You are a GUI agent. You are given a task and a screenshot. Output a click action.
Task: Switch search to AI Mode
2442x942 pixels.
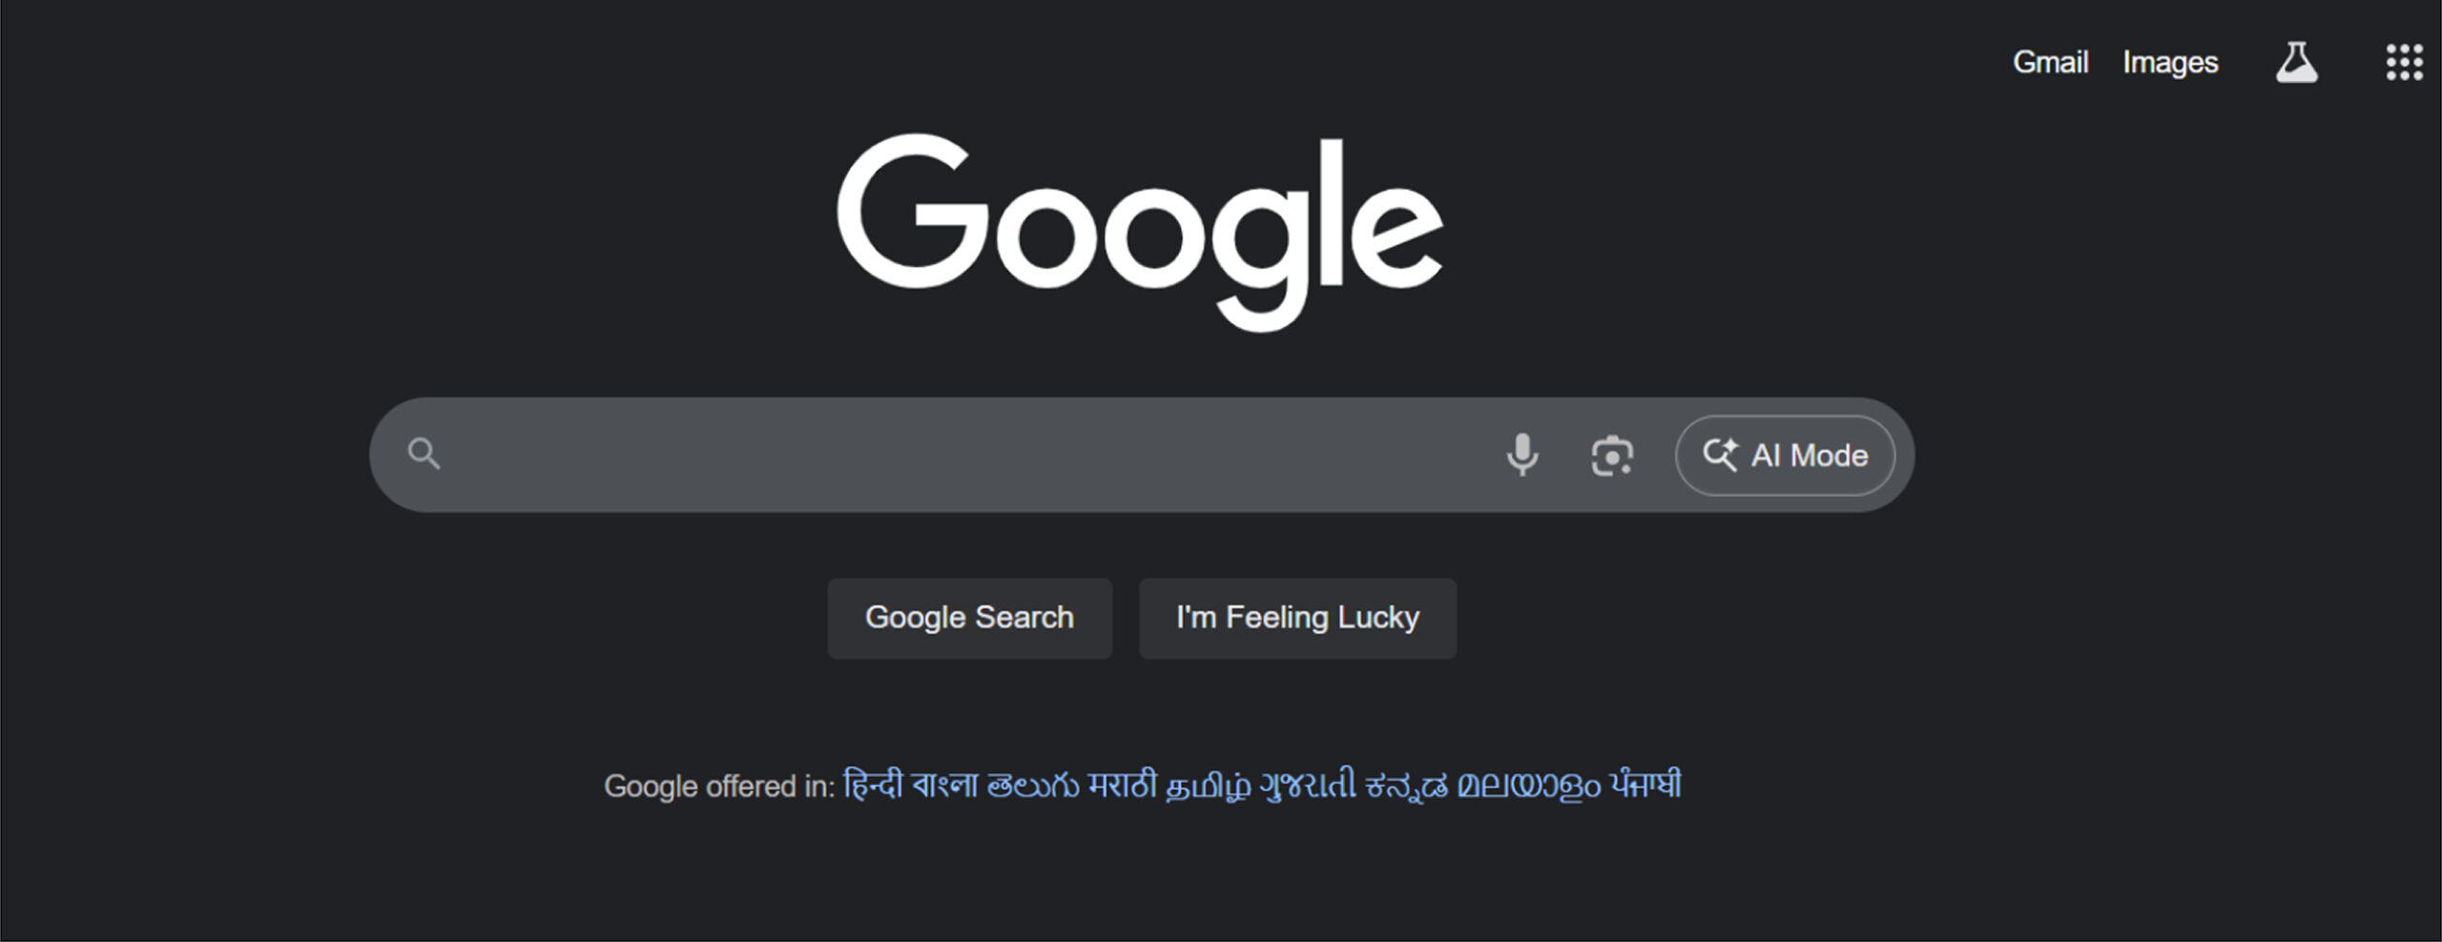(1784, 455)
